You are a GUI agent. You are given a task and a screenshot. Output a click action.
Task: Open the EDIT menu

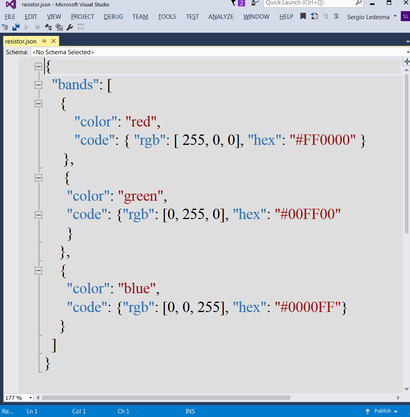click(31, 16)
